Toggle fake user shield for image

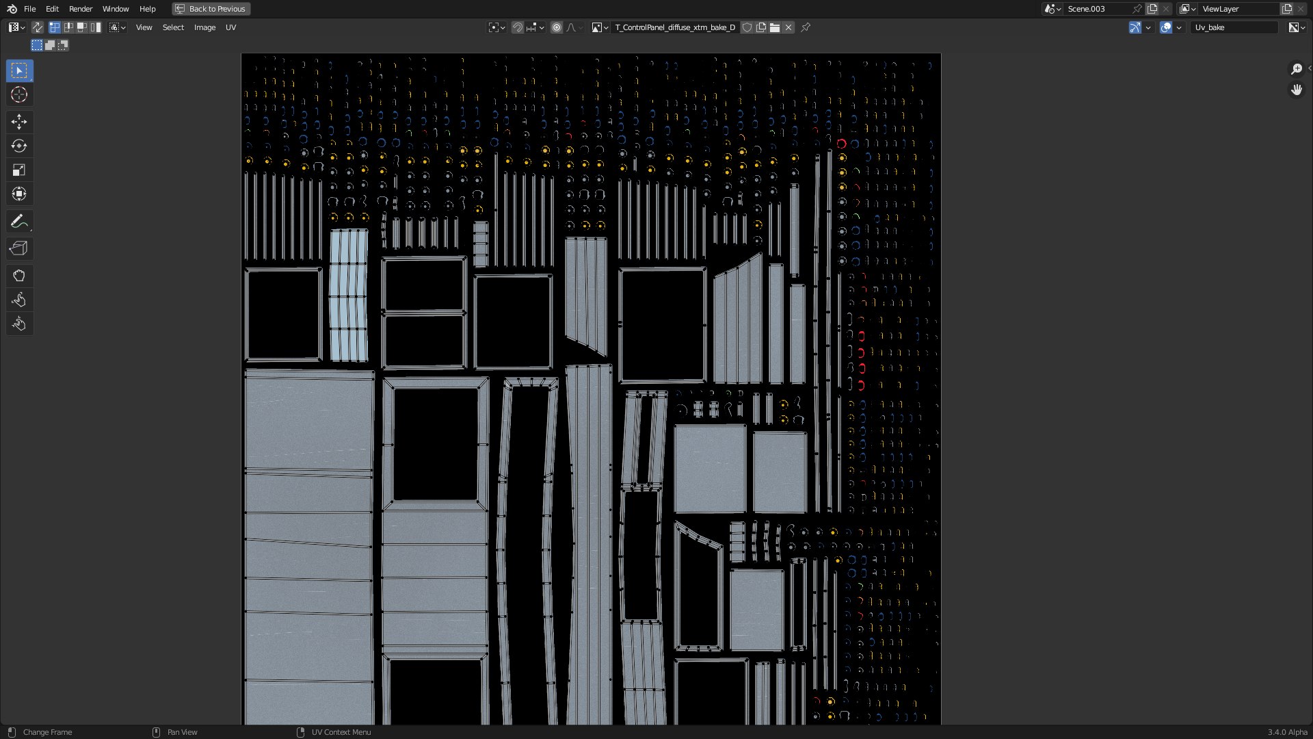[747, 27]
